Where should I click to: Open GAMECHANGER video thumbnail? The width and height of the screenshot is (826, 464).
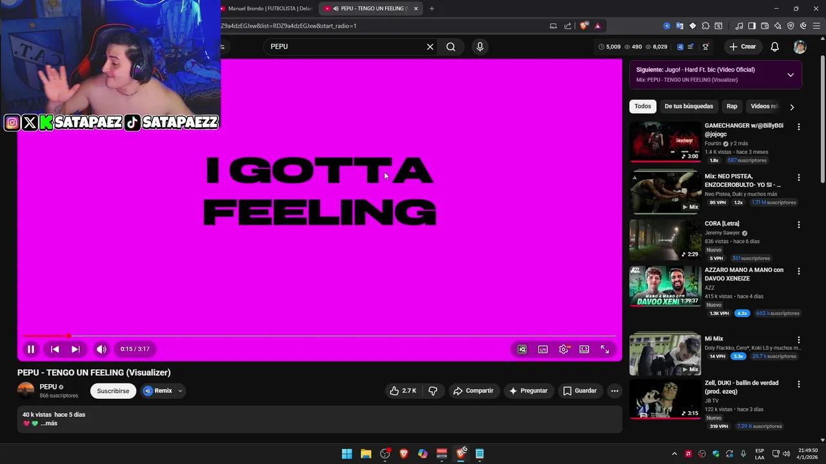click(665, 142)
